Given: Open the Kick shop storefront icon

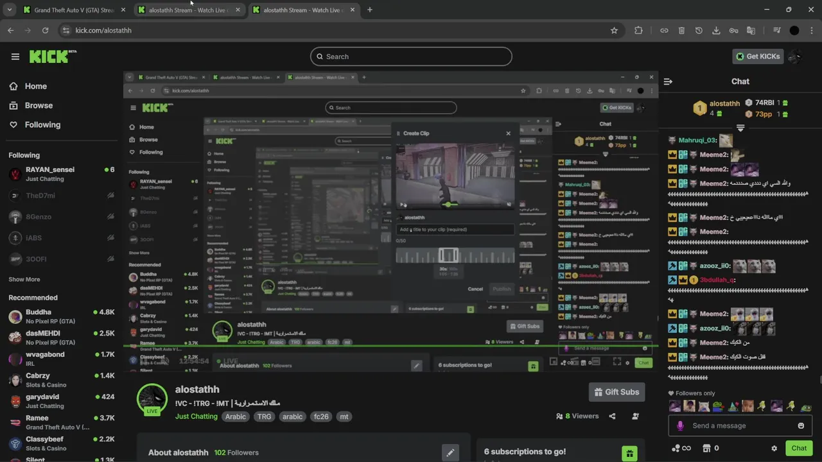Looking at the screenshot, I should click(707, 449).
